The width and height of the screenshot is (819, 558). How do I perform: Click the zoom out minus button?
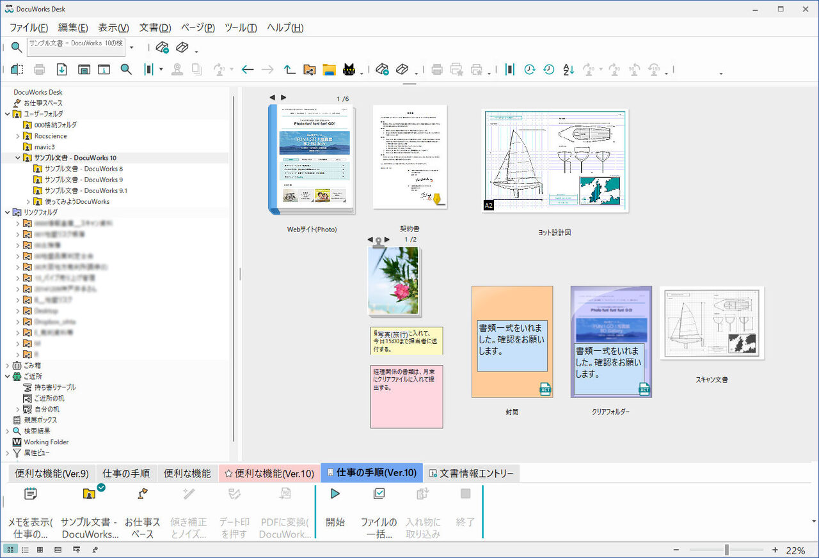point(676,550)
